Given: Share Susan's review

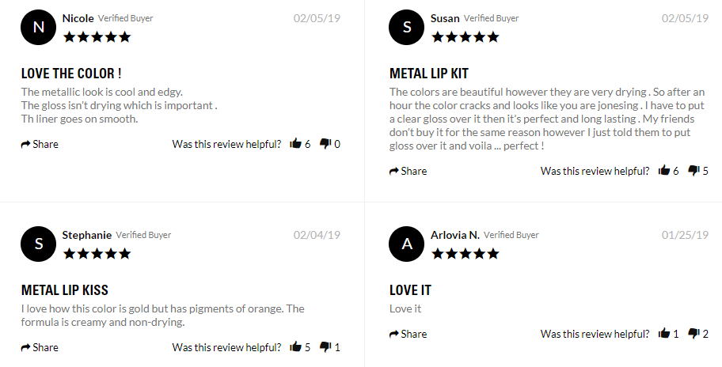Looking at the screenshot, I should (x=408, y=171).
